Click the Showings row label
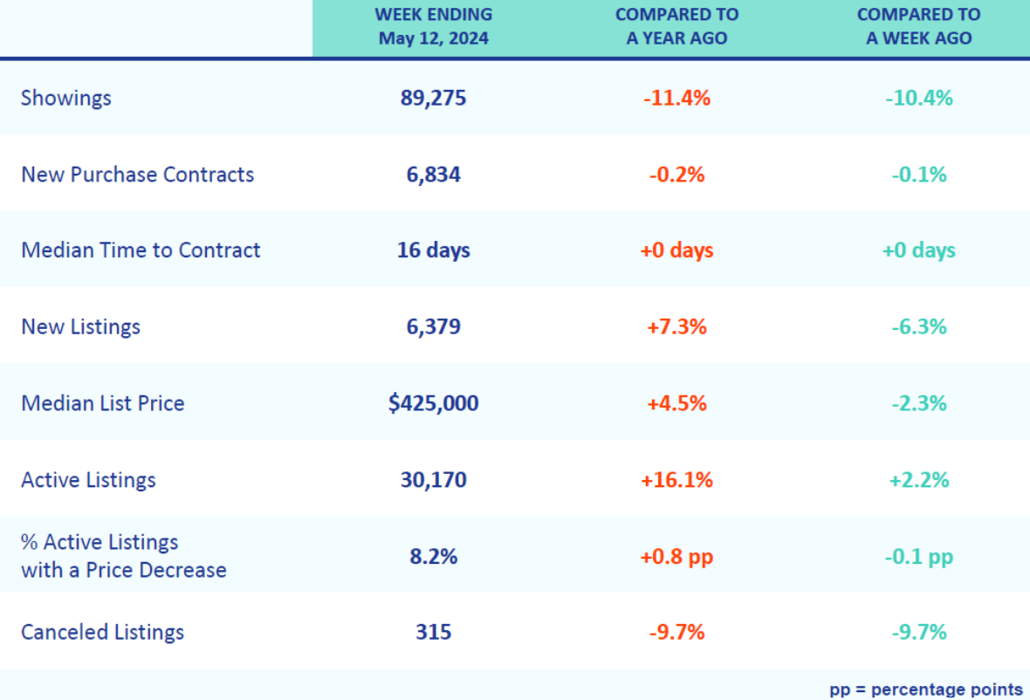 [x=66, y=98]
